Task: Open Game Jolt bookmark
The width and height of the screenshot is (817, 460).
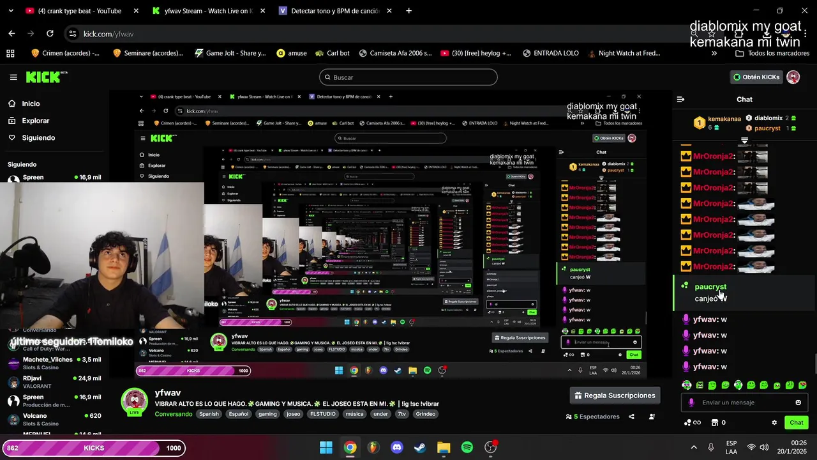Action: click(230, 53)
